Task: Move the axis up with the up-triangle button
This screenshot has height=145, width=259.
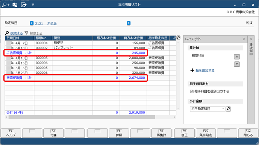Action: pyautogui.click(x=237, y=56)
